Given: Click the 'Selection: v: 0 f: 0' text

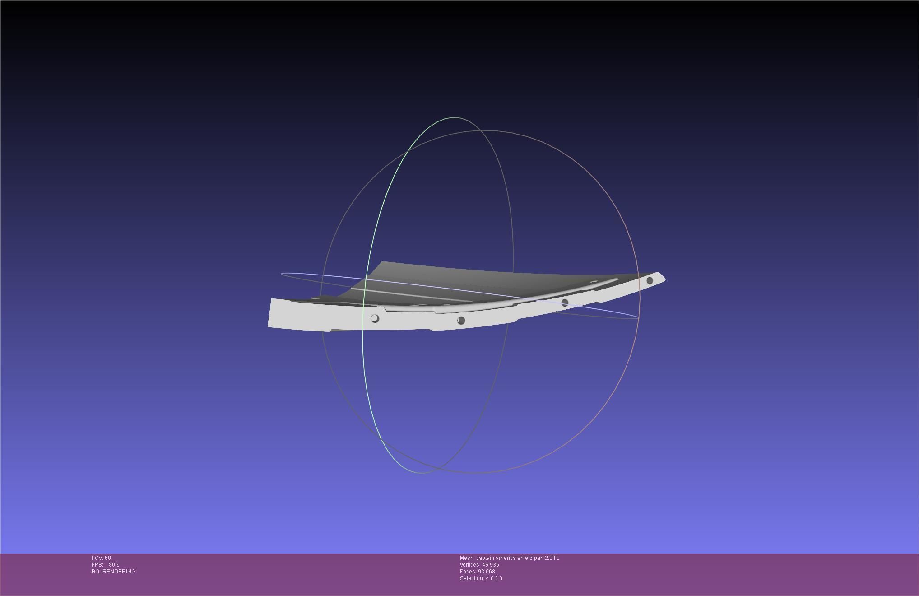Looking at the screenshot, I should pos(481,578).
